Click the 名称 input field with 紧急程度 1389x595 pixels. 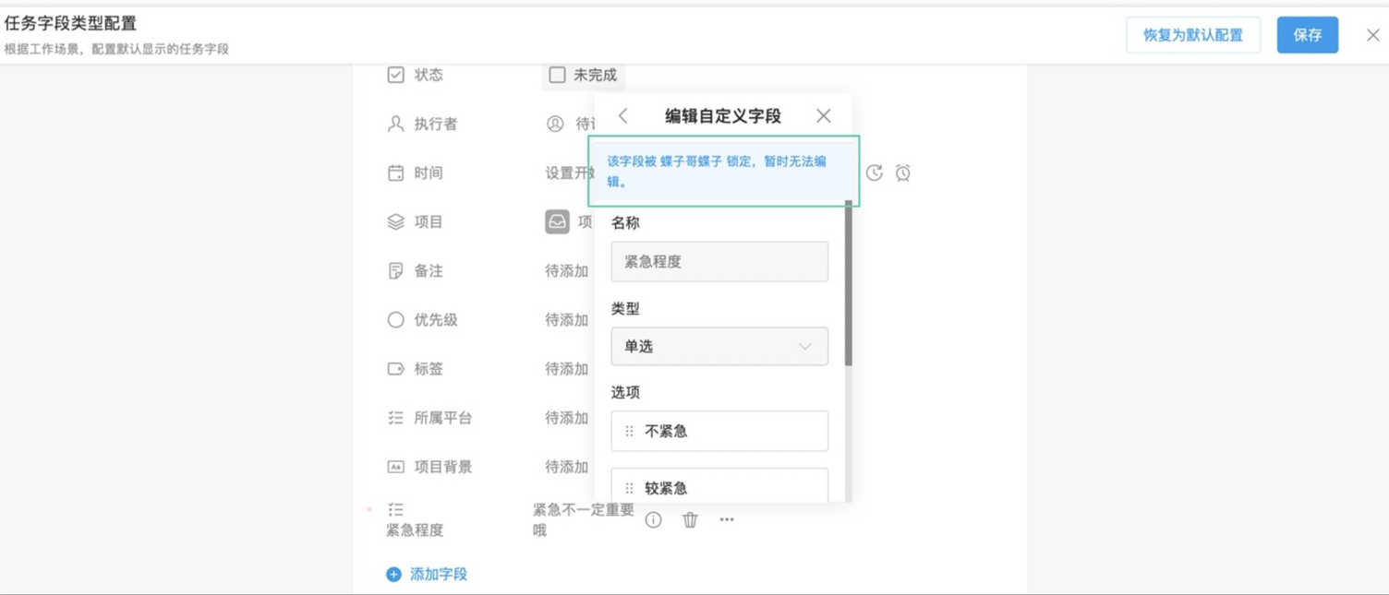point(719,261)
